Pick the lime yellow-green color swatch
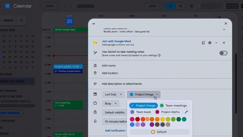 click(168, 119)
